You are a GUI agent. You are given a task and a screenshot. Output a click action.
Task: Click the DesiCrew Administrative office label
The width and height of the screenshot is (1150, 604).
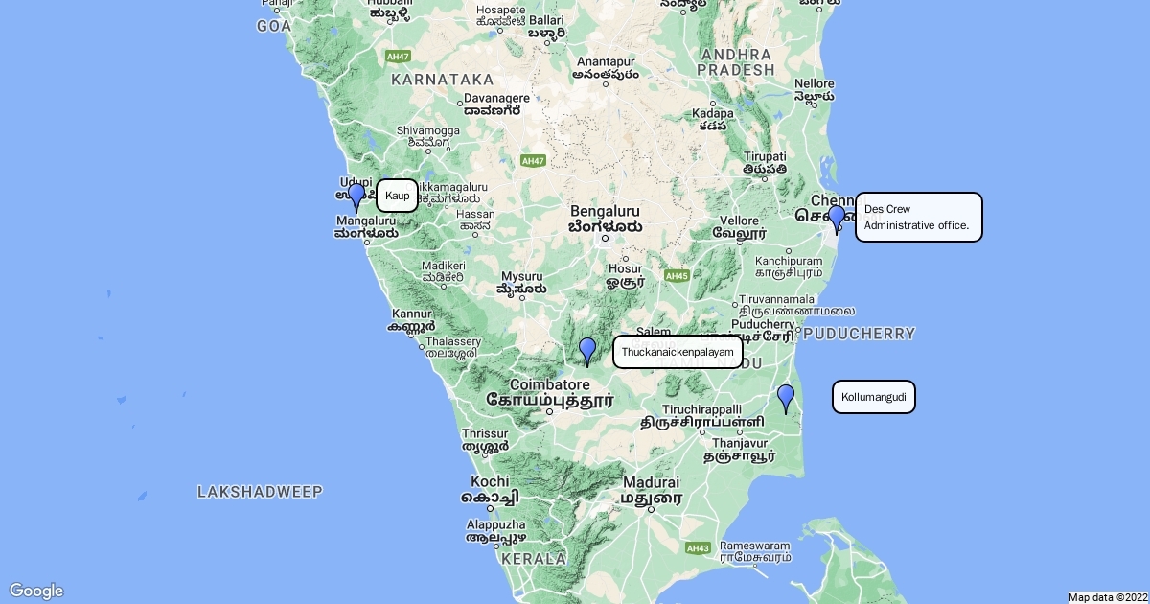tap(919, 218)
